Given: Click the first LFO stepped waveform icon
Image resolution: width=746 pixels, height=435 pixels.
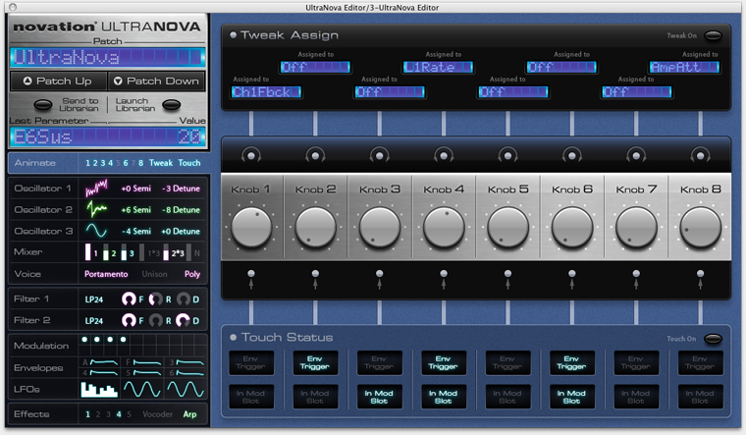Looking at the screenshot, I should [99, 389].
